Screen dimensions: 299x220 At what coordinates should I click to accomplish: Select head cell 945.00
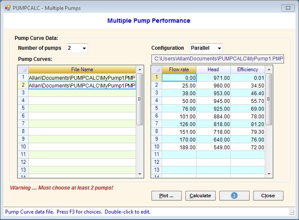[213, 101]
